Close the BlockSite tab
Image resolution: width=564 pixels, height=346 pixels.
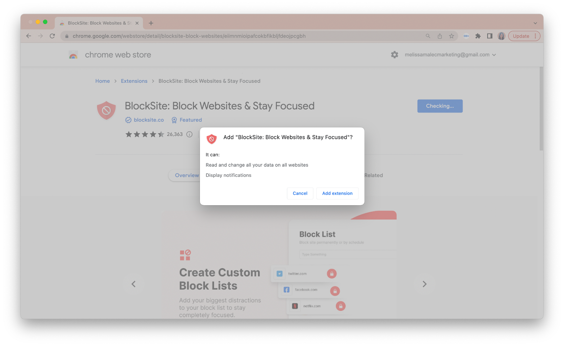[x=137, y=23]
